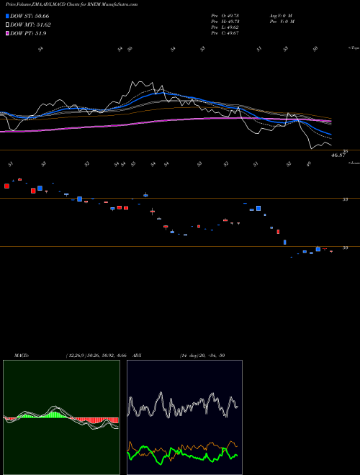Click MACD values '(12,26,9) 50.26, 50.92, -0.66'
360x475 pixels.
tap(96, 356)
